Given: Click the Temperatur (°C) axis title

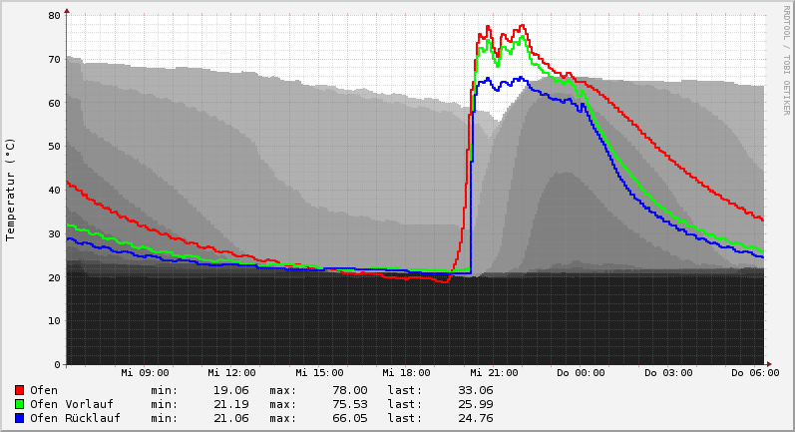Looking at the screenshot, I should click(x=11, y=189).
